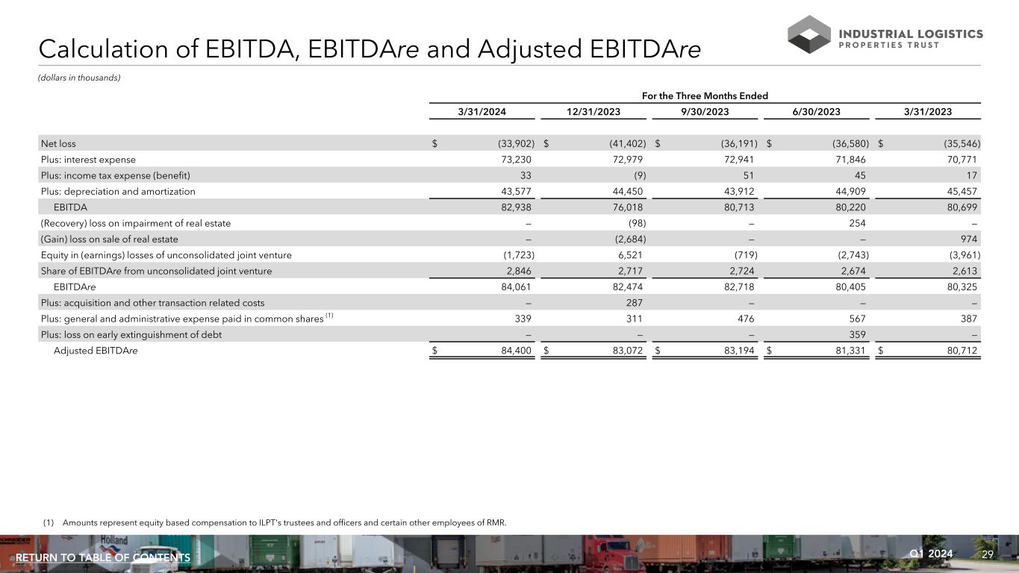Select interest expense value 72,979

(x=628, y=159)
